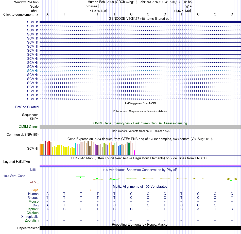Screen dimensions: 241x234
Task: Click the thick navy SCMH1 exon bar
Action: [x=140, y=22]
